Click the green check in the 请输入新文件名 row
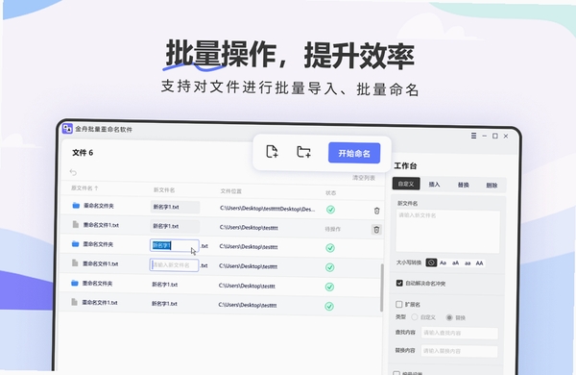Viewport: 576px width, 375px height. coord(330,267)
